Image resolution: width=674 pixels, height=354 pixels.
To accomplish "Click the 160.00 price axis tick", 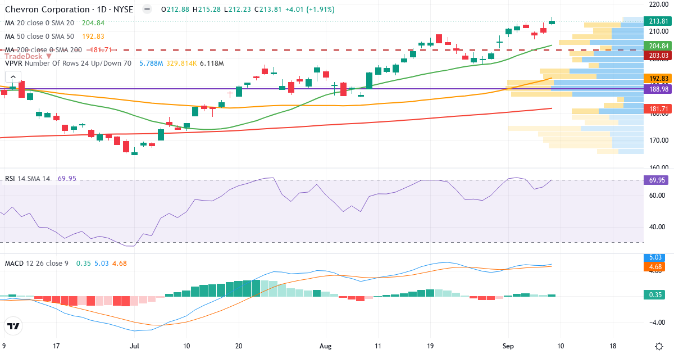I will (x=658, y=167).
